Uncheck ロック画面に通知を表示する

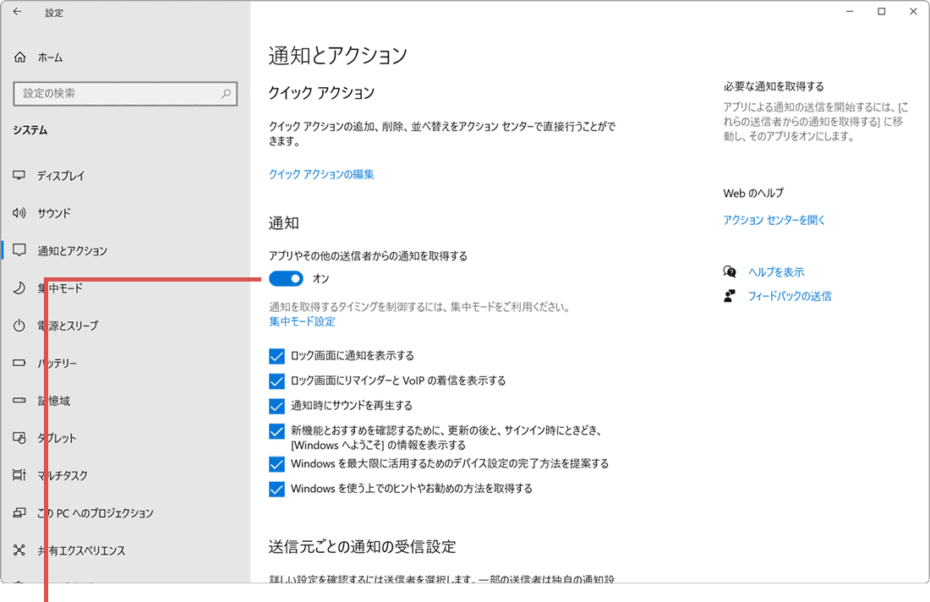[x=276, y=356]
